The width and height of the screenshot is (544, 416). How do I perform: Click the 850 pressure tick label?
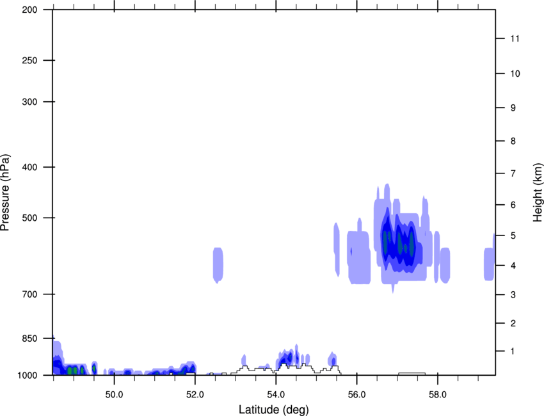click(x=29, y=339)
